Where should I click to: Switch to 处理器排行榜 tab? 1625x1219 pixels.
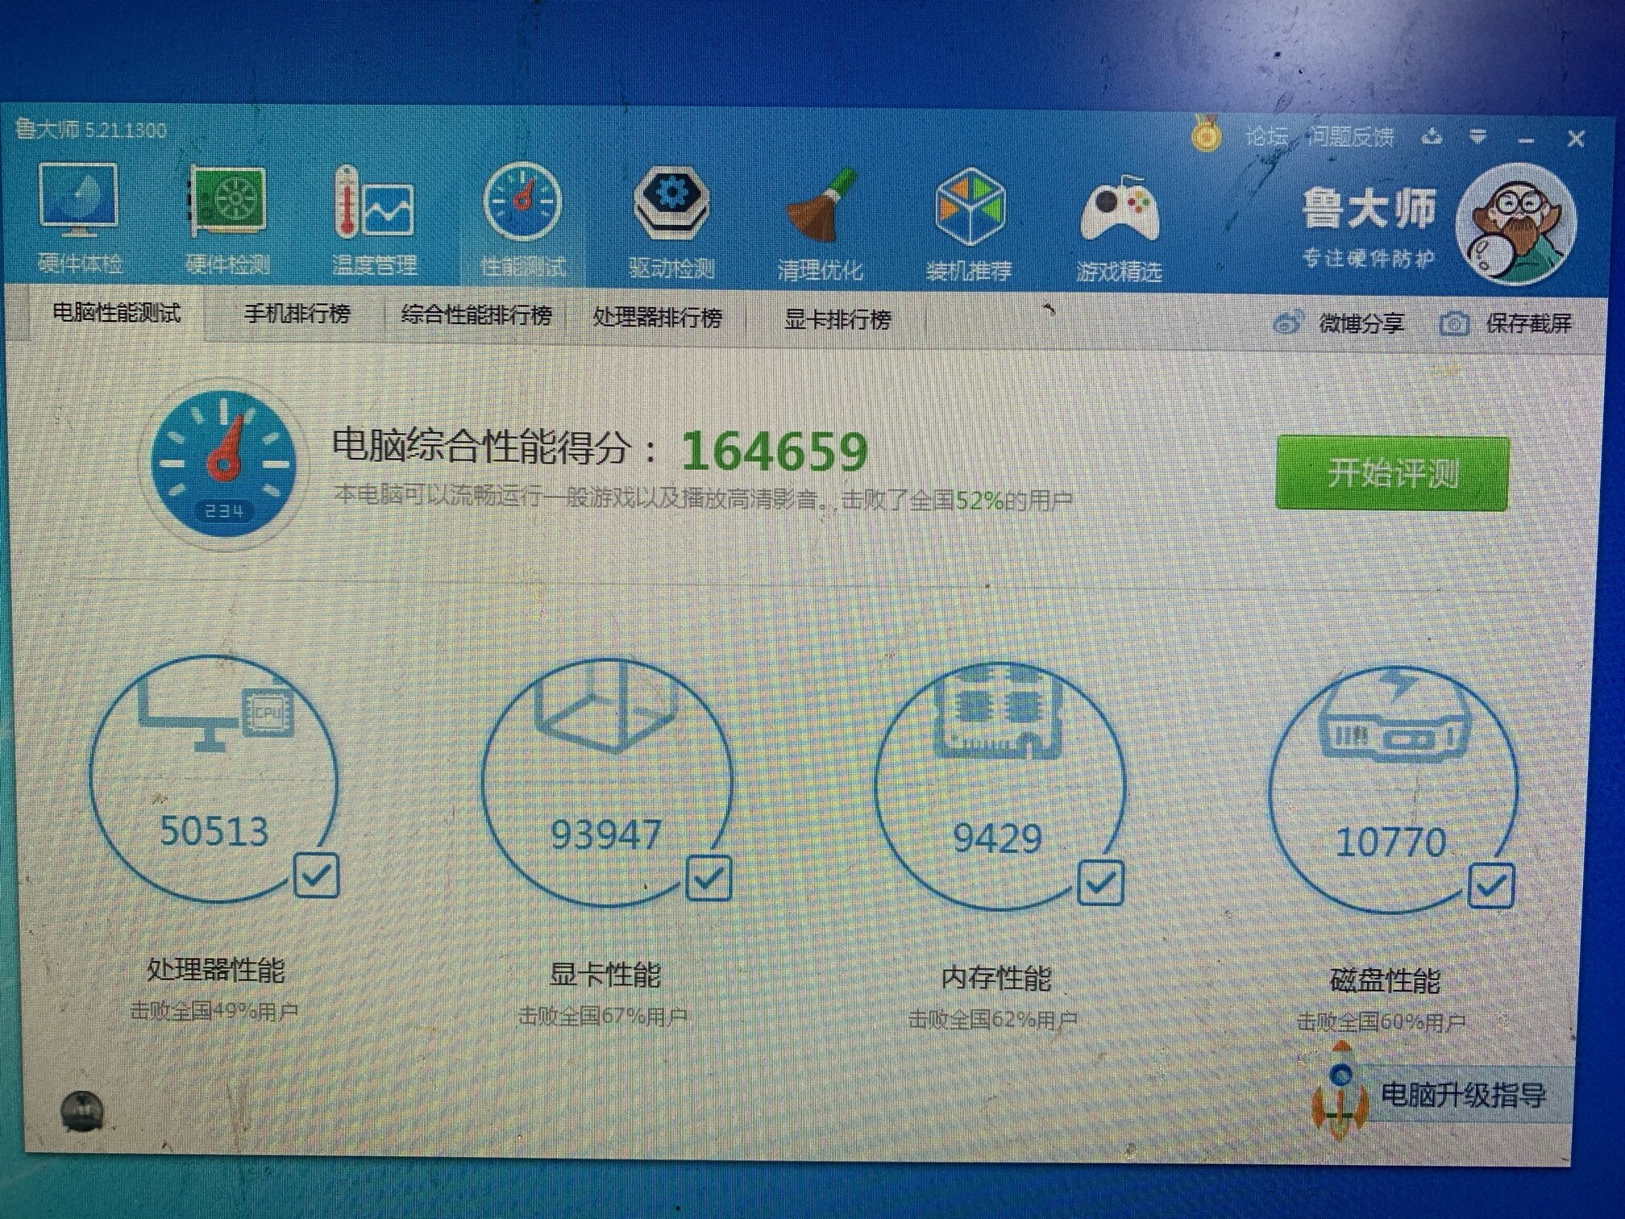657,318
